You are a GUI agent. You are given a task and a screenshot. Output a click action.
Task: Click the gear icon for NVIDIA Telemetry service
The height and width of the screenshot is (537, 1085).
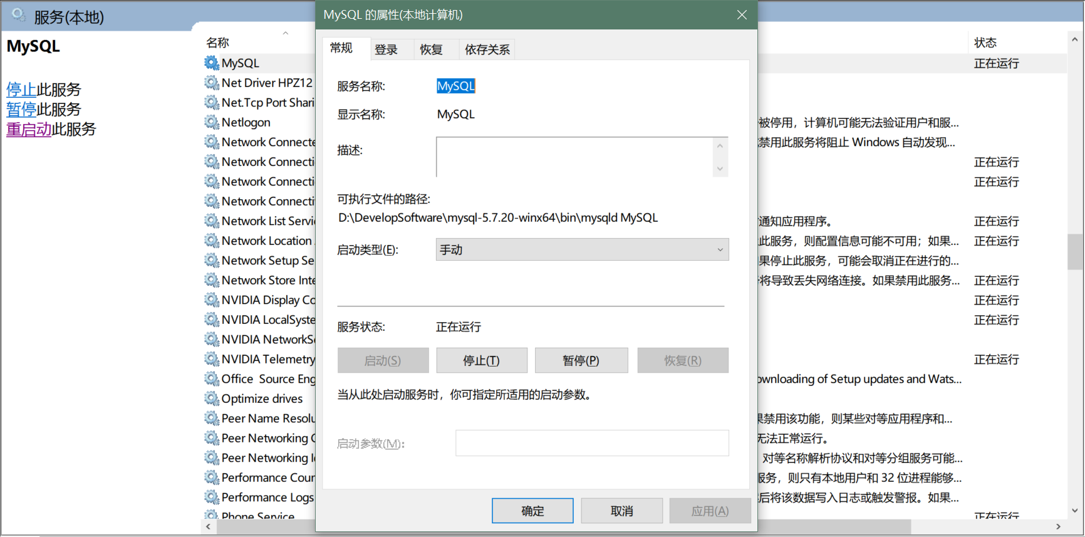click(212, 358)
